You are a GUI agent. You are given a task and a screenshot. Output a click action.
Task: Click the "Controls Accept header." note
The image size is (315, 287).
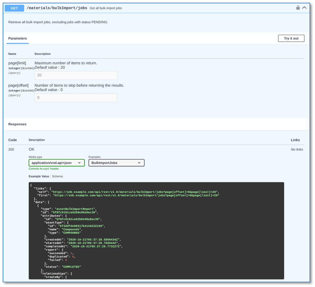point(44,169)
